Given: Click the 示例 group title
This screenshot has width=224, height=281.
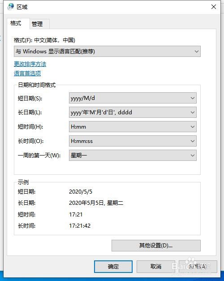Looking at the screenshot, I should tap(23, 182).
